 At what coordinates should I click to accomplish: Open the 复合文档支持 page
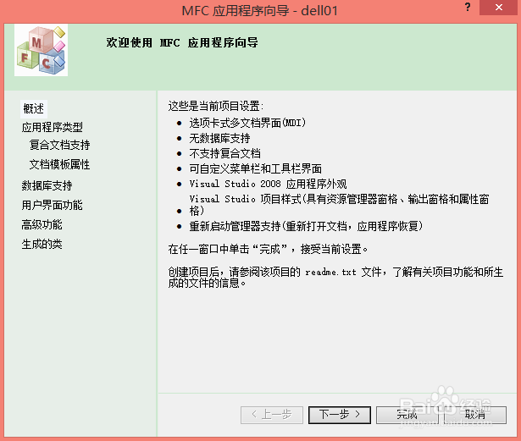click(x=60, y=145)
